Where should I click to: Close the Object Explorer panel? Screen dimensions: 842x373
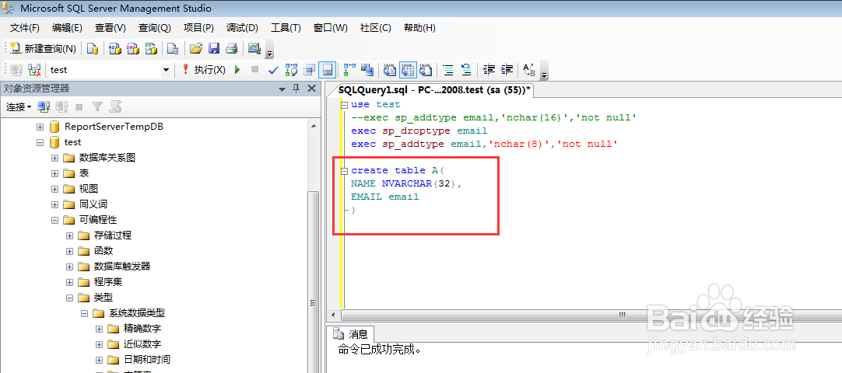[311, 89]
